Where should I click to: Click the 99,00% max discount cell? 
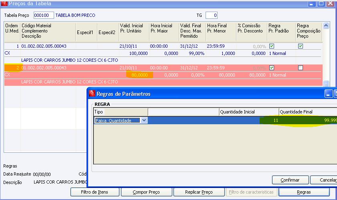pos(197,53)
